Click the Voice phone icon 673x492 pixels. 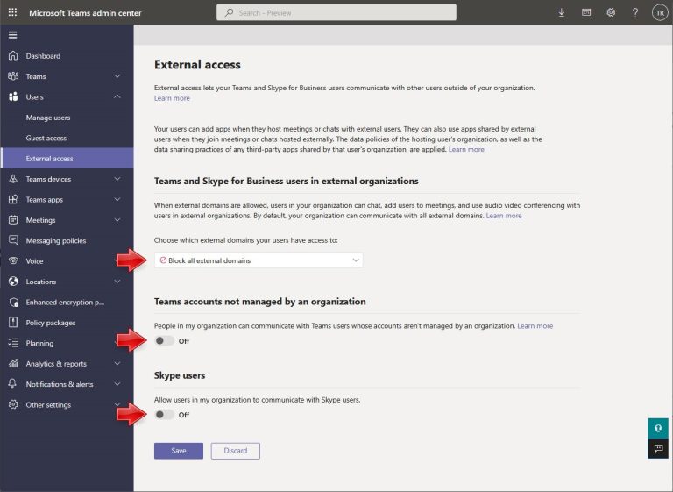click(x=13, y=260)
